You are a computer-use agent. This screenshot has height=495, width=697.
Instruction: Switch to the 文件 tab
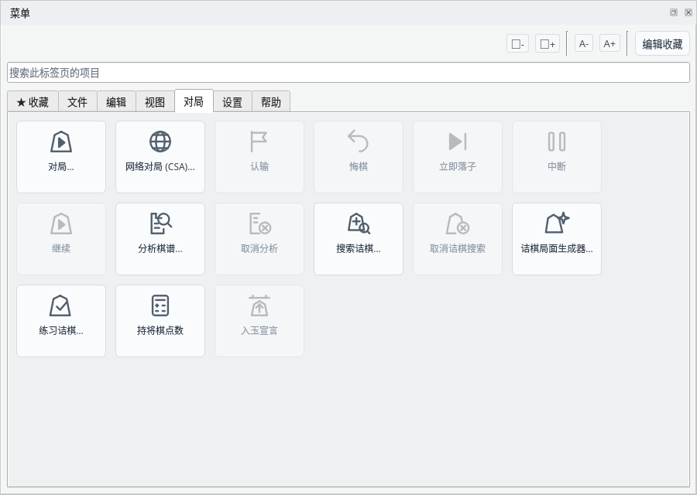point(77,102)
